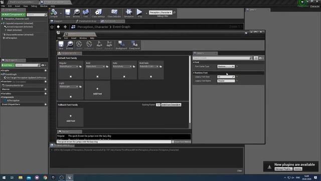Open Class Settings
321x181 pixels.
point(98,13)
